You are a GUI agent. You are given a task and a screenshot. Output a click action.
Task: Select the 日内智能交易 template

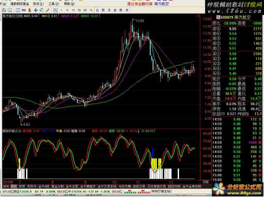point(157,186)
